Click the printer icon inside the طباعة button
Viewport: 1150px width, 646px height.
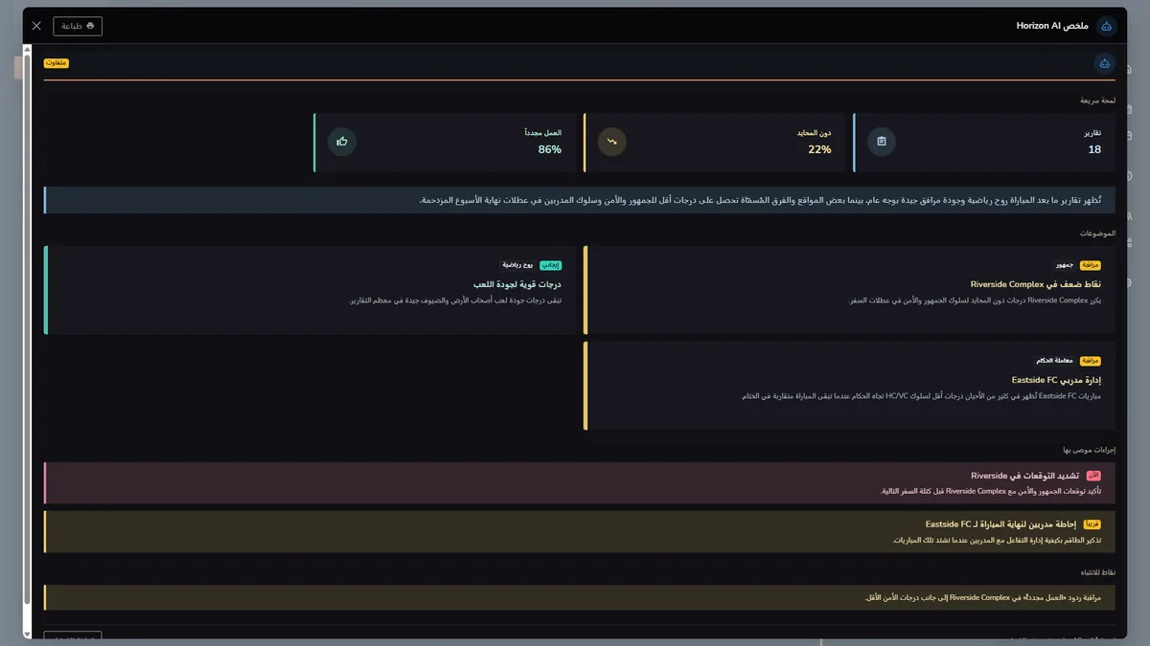[90, 26]
